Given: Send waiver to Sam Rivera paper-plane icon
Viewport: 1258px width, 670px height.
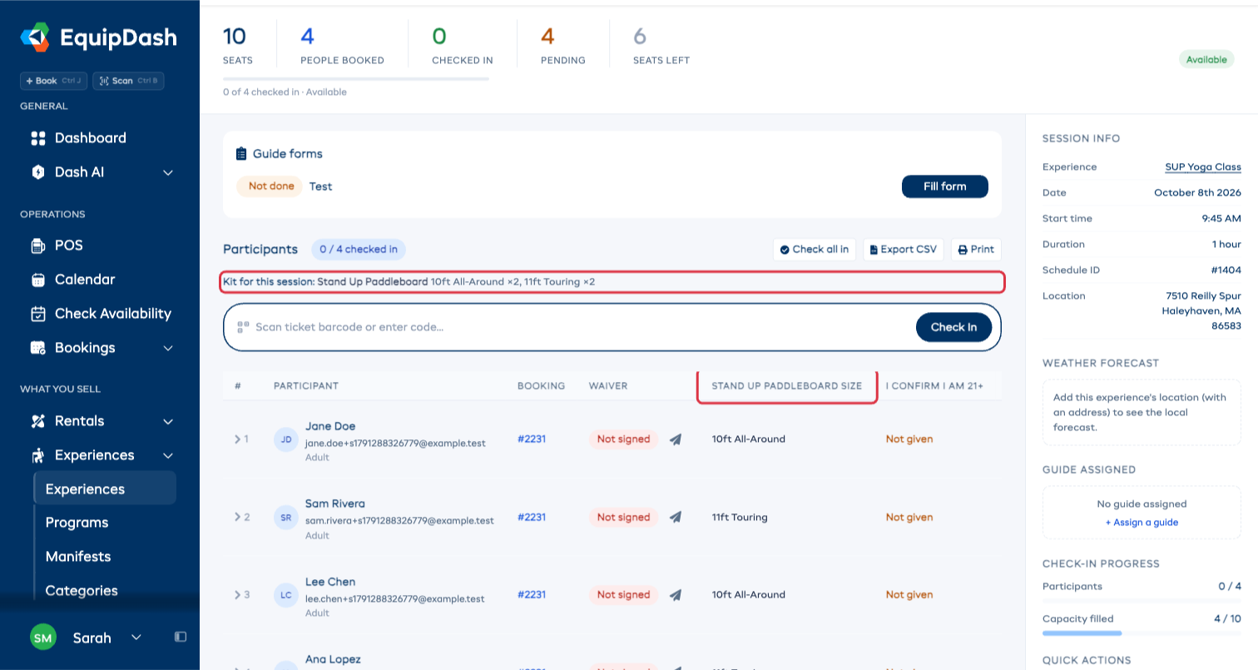Looking at the screenshot, I should coord(676,518).
